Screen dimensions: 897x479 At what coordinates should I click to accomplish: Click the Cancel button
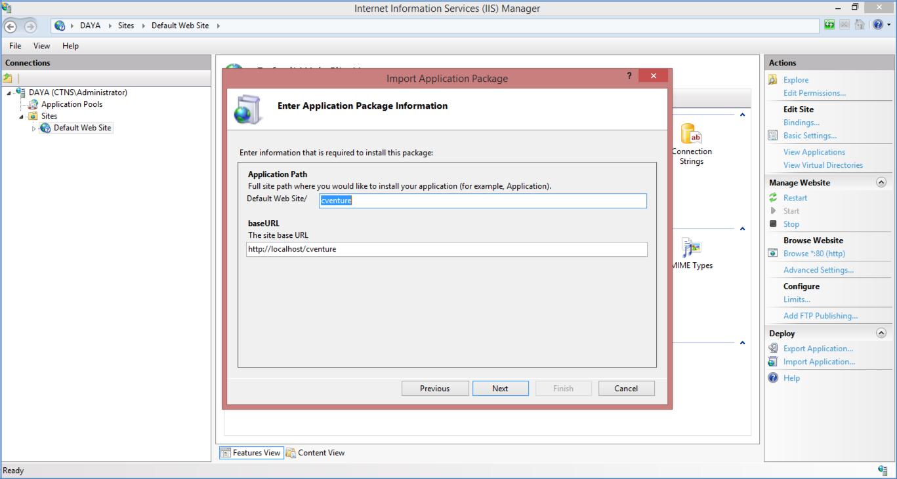coord(626,389)
